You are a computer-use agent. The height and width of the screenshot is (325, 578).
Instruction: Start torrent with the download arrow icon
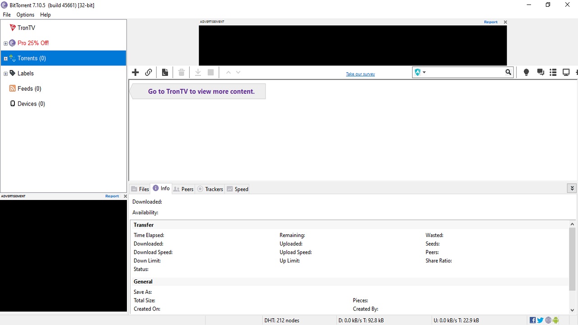pyautogui.click(x=197, y=72)
